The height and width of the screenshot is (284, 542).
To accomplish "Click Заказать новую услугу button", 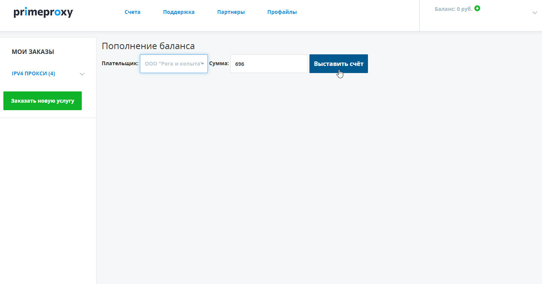I will pos(42,101).
